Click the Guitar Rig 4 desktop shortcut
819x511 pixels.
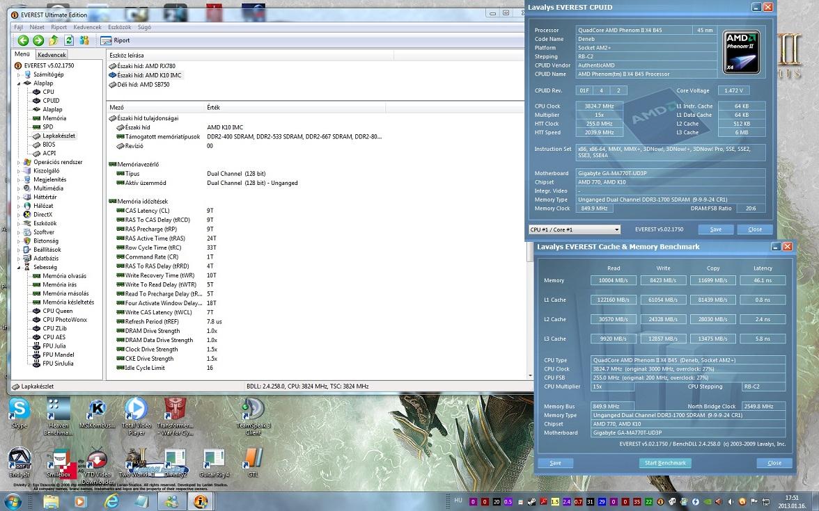214,463
